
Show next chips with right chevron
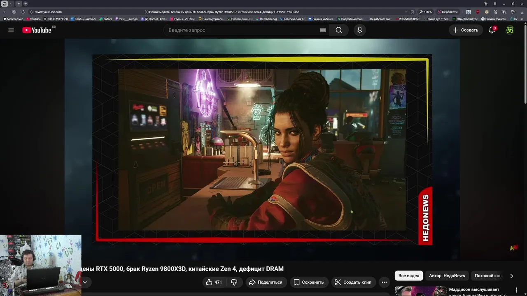pos(511,276)
